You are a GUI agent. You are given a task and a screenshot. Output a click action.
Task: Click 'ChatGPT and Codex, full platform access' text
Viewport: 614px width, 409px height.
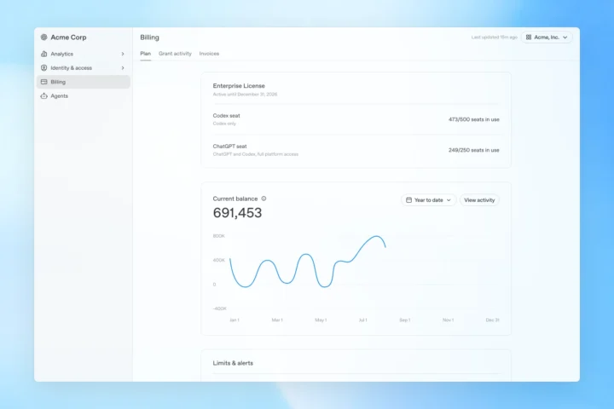(x=255, y=154)
